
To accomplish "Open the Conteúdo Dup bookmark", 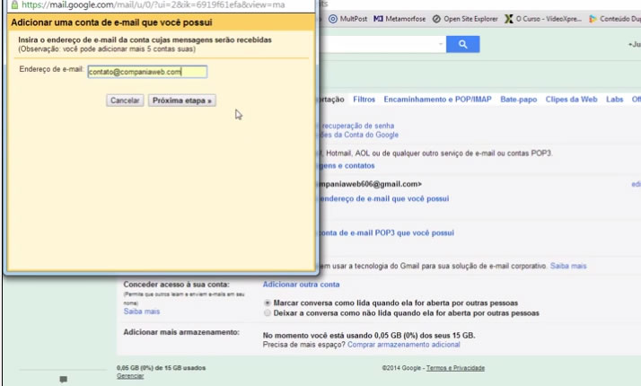I will [x=614, y=19].
